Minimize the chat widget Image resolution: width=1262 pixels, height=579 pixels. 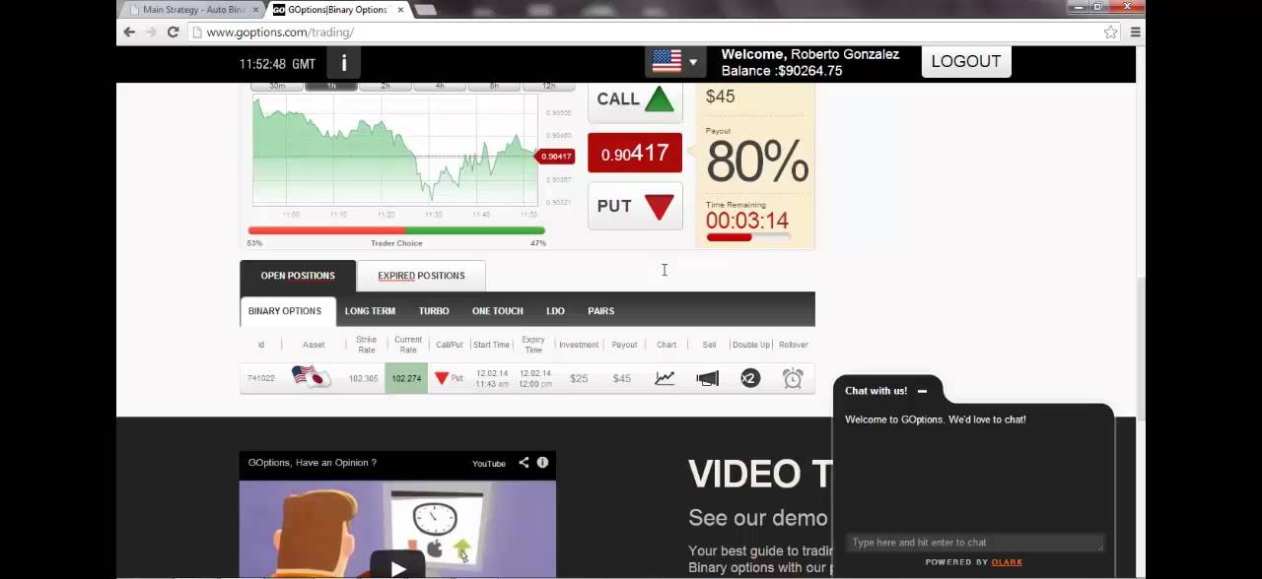(x=922, y=391)
